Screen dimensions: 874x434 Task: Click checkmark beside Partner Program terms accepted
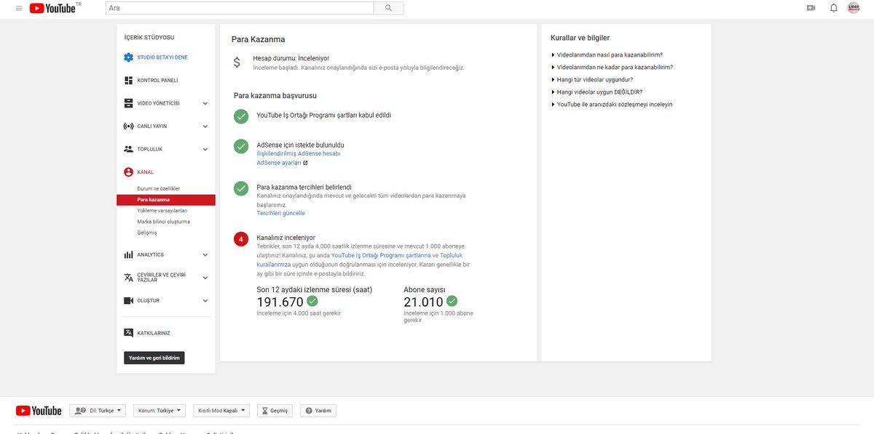[241, 116]
